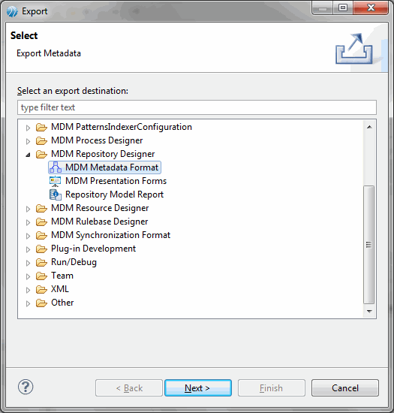Click the Next button
Image resolution: width=394 pixels, height=413 pixels.
coord(198,388)
